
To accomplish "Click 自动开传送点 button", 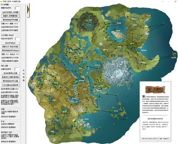I will pyautogui.click(x=10, y=43).
